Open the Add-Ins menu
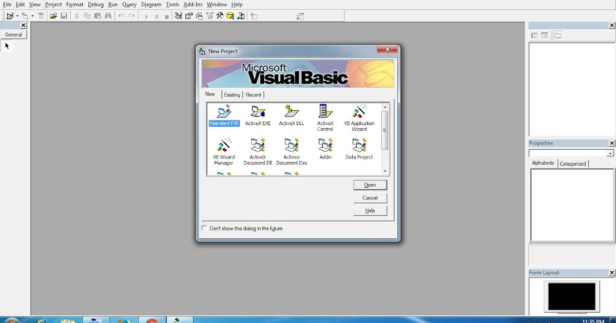 192,4
